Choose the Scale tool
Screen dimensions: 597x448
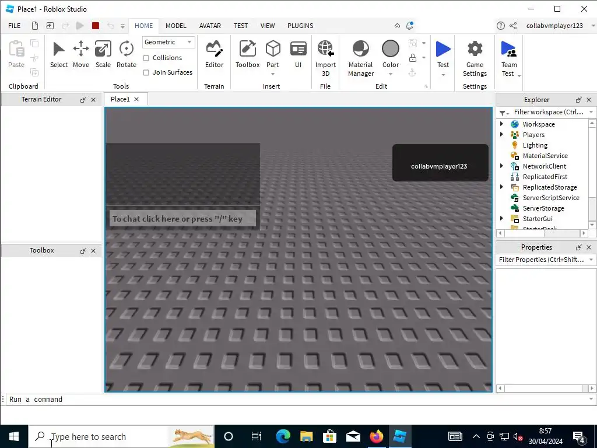click(x=103, y=54)
